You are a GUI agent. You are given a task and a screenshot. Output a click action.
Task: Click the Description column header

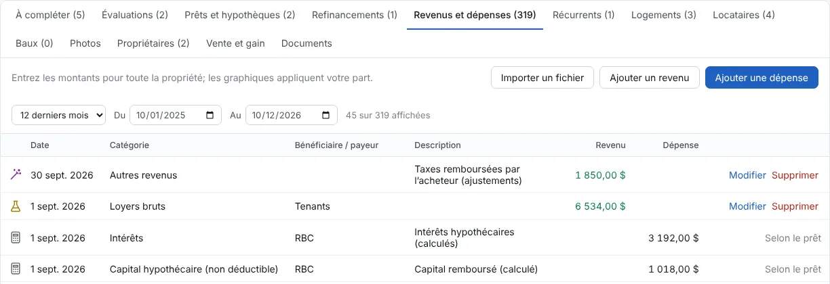(x=437, y=145)
